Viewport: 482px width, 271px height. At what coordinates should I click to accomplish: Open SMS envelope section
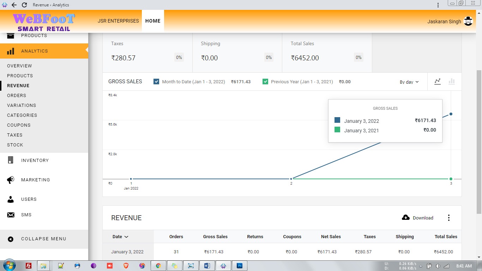pyautogui.click(x=26, y=215)
